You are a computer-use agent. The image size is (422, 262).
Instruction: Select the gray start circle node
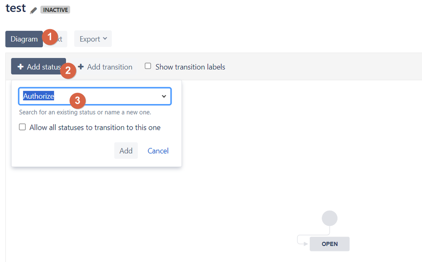329,218
